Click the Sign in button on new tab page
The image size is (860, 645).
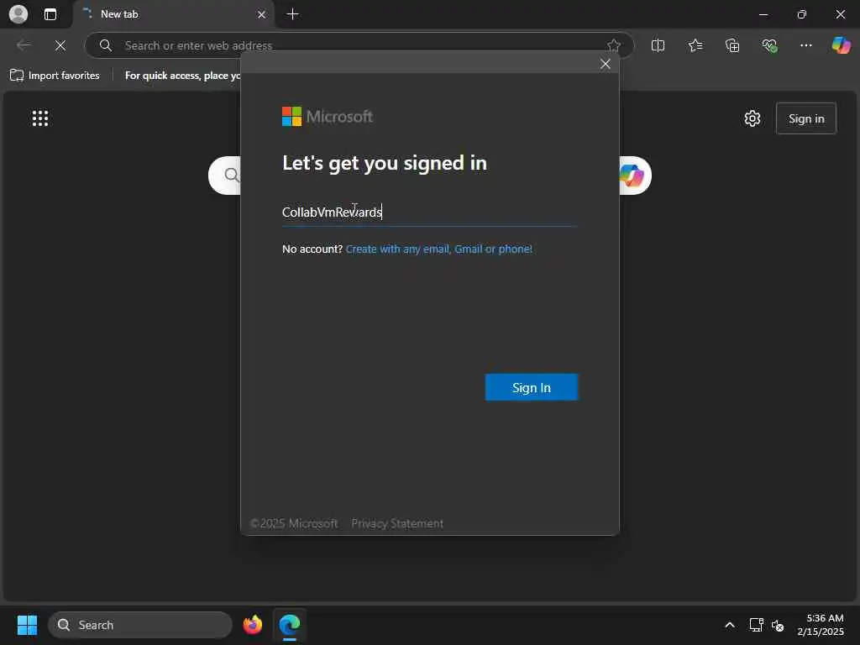coord(805,118)
